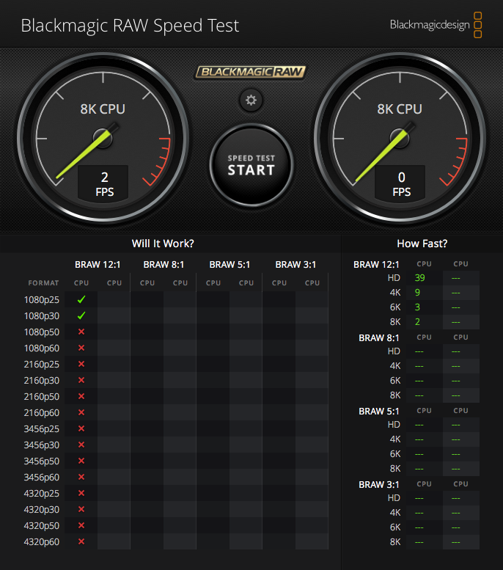Click the red X for 2160p50

pyautogui.click(x=81, y=396)
